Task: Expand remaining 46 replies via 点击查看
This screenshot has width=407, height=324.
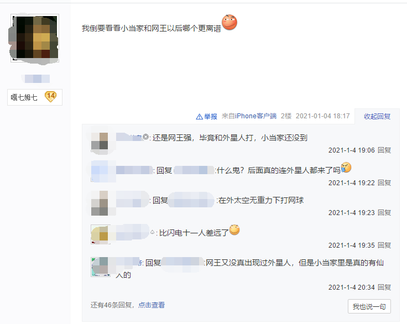Action: [152, 305]
